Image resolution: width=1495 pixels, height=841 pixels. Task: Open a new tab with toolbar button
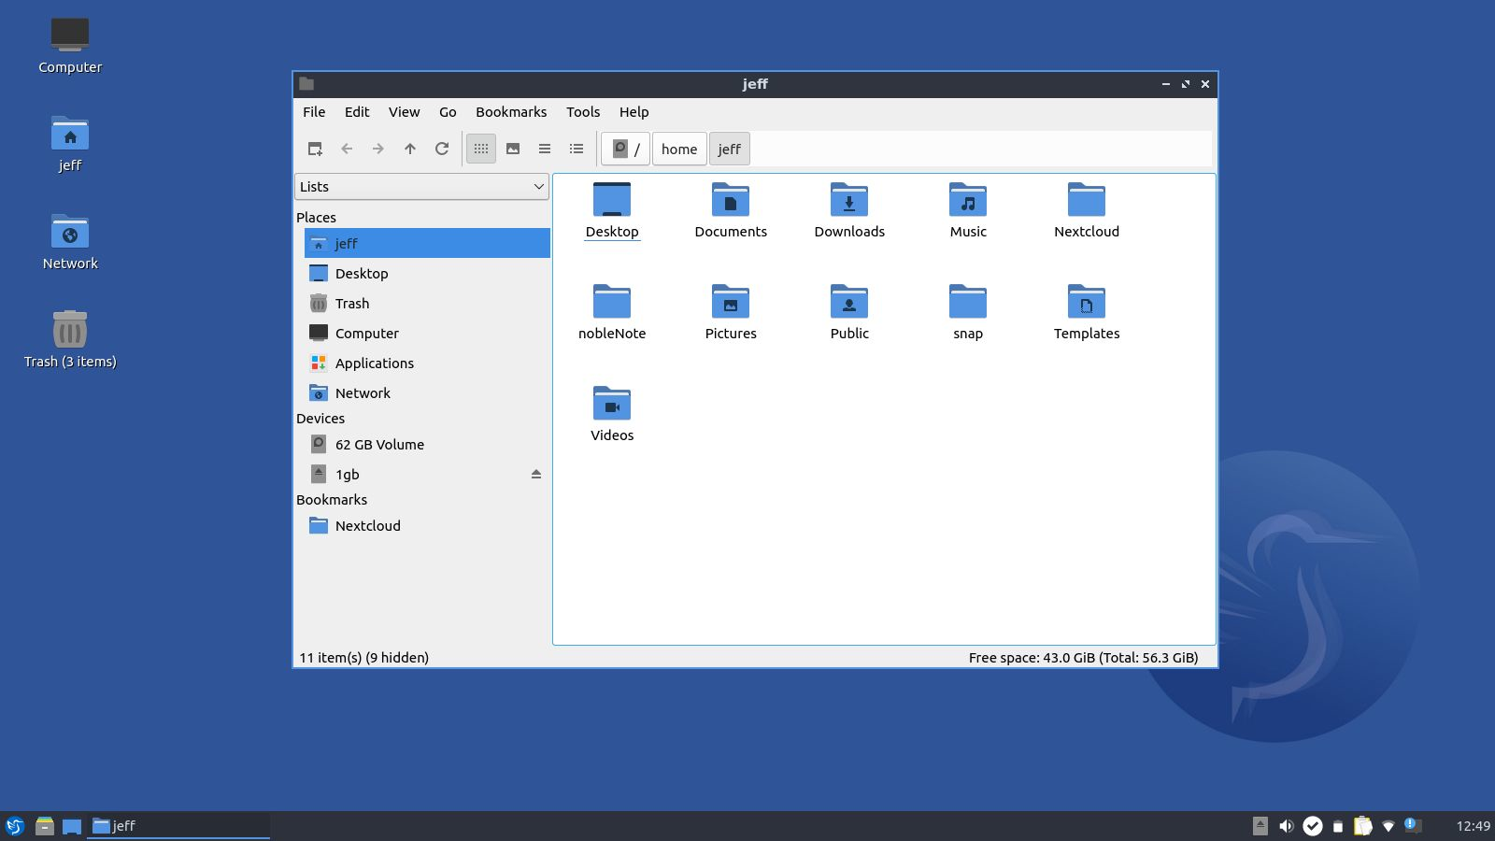point(315,149)
